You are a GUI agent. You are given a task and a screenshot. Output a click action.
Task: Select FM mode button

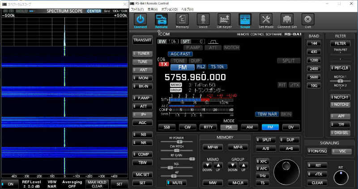[x=270, y=127]
